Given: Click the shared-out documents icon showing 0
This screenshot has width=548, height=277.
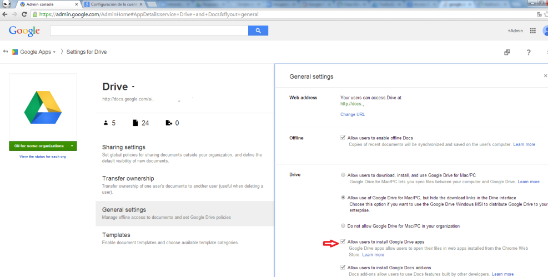Looking at the screenshot, I should click(x=169, y=123).
